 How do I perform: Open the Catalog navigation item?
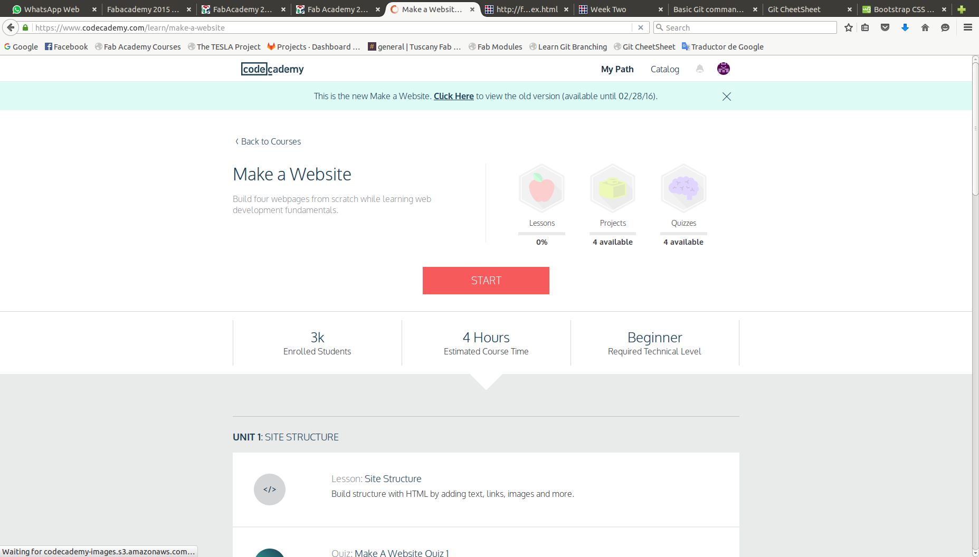(665, 69)
